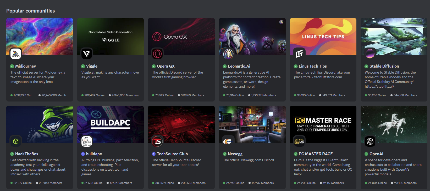Open the Leonardo.Ai community title
Image resolution: width=430 pixels, height=191 pixels.
[x=239, y=66]
